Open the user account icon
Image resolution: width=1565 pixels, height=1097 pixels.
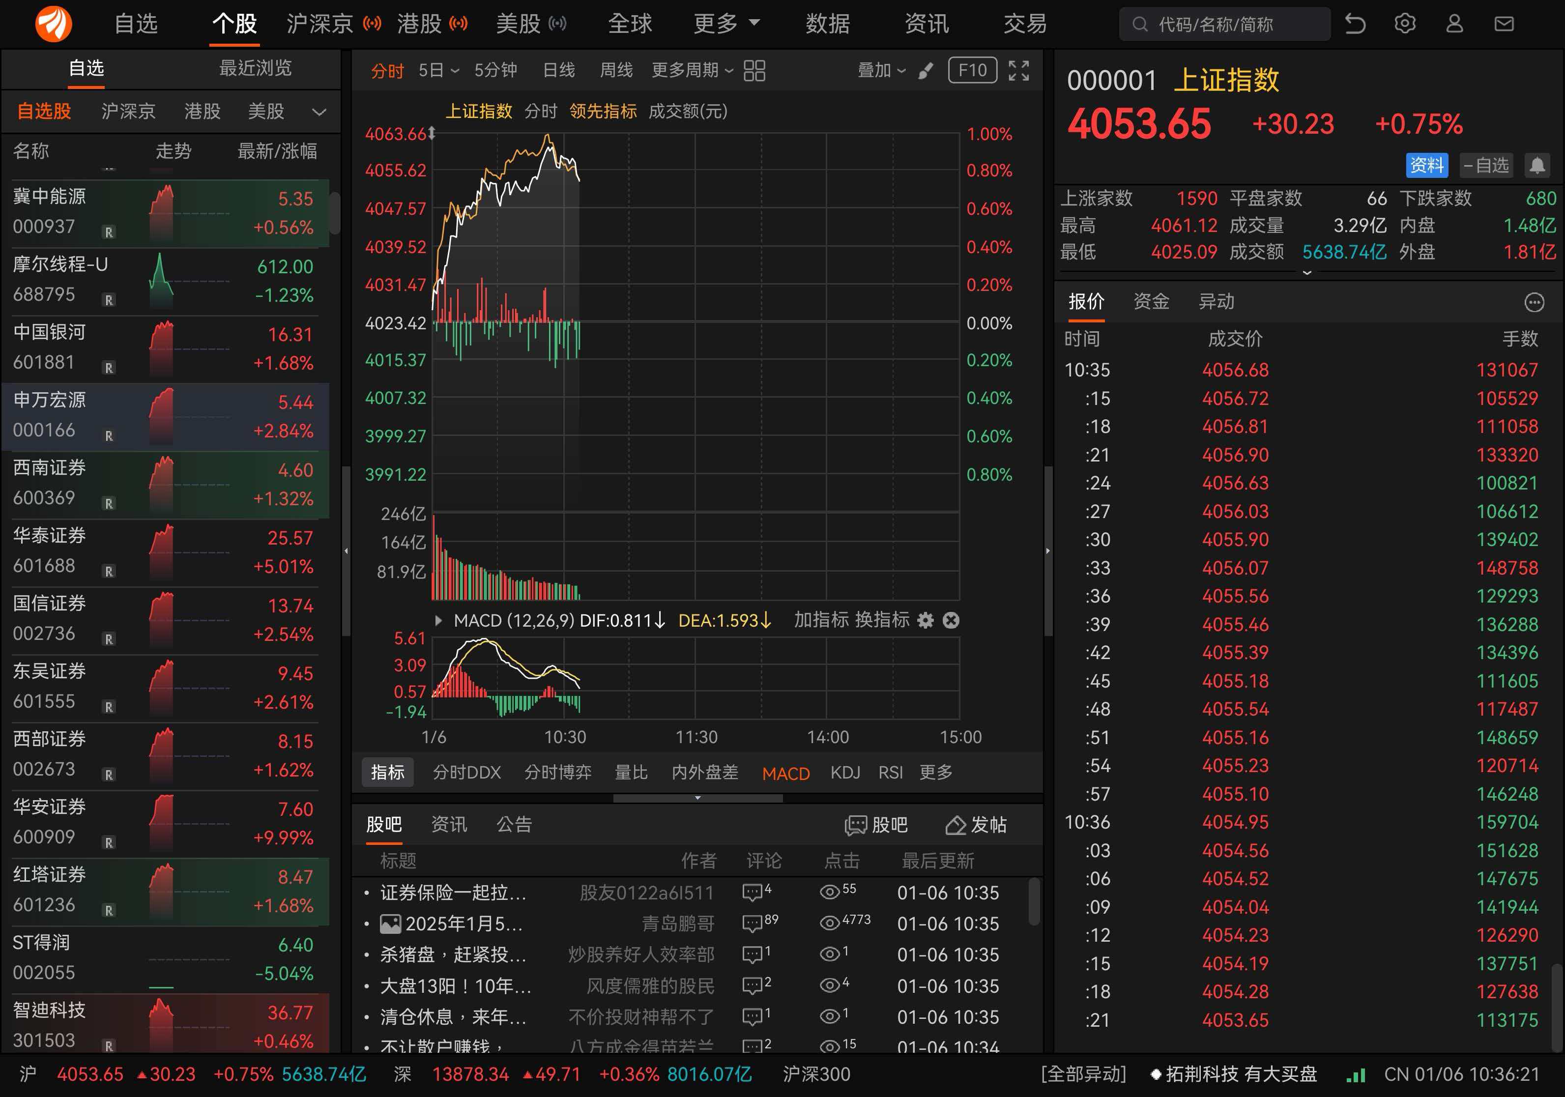(1454, 24)
